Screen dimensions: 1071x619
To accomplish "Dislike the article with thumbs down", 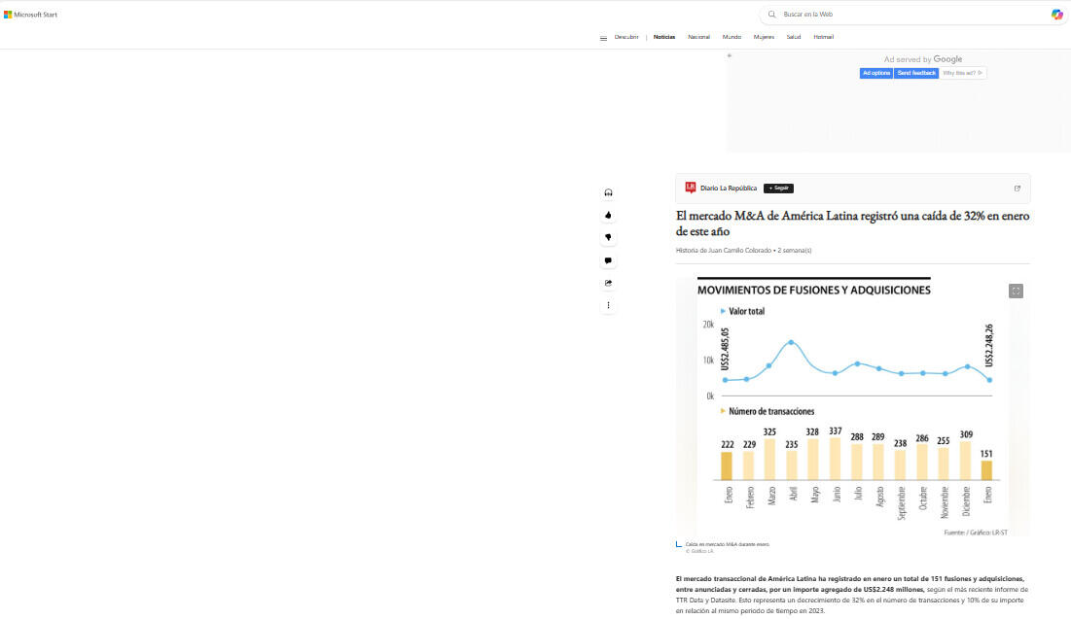I will coord(608,237).
